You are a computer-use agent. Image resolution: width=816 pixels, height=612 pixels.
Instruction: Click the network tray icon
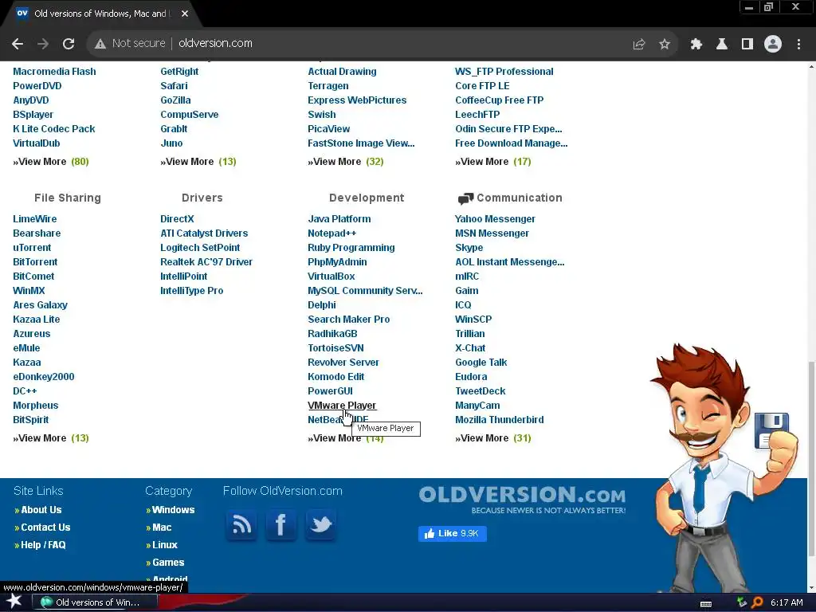pos(742,602)
